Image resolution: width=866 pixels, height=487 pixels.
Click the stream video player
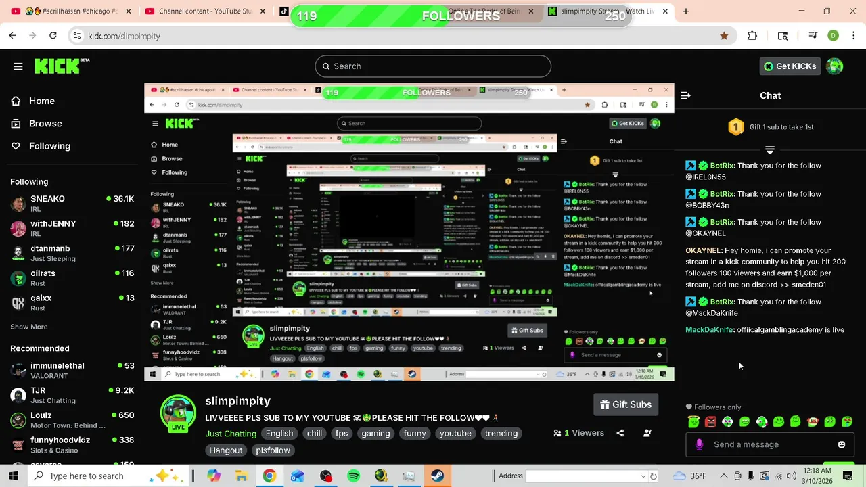409,232
